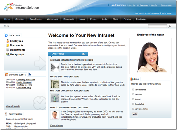The height and width of the screenshot is (130, 177).
Task: Click the Employee of the month photo
Action: [150, 56]
